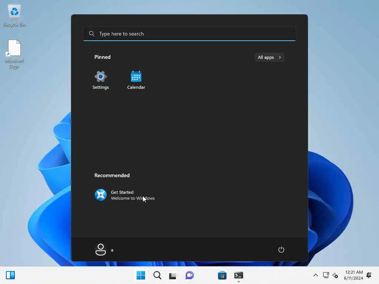Click the date 6/11/2024 in tray
The width and height of the screenshot is (379, 284).
pos(353,278)
